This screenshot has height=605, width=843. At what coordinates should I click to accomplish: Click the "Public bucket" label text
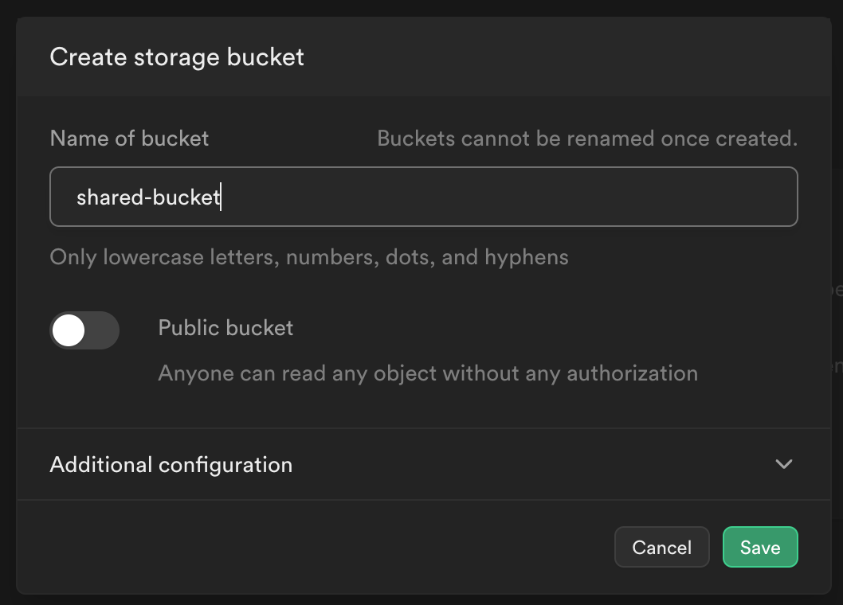(225, 328)
